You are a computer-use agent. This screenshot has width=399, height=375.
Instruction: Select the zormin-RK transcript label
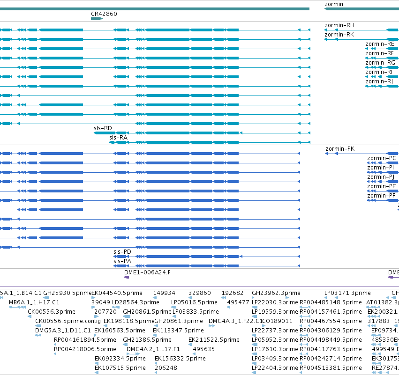click(339, 35)
